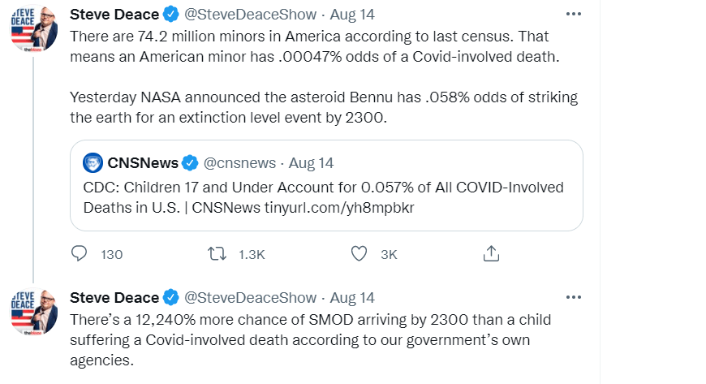Like the tweet using the heart icon
Viewport: 706px width, 384px height.
359,254
